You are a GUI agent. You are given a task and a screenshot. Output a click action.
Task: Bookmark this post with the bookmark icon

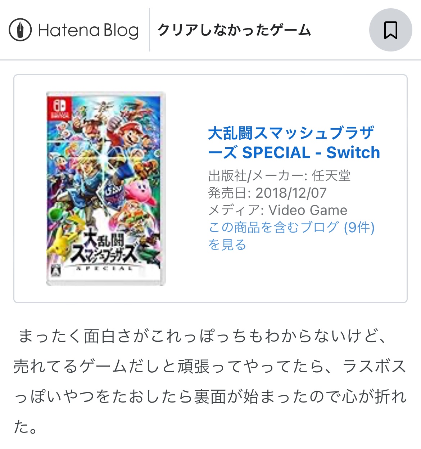point(390,30)
